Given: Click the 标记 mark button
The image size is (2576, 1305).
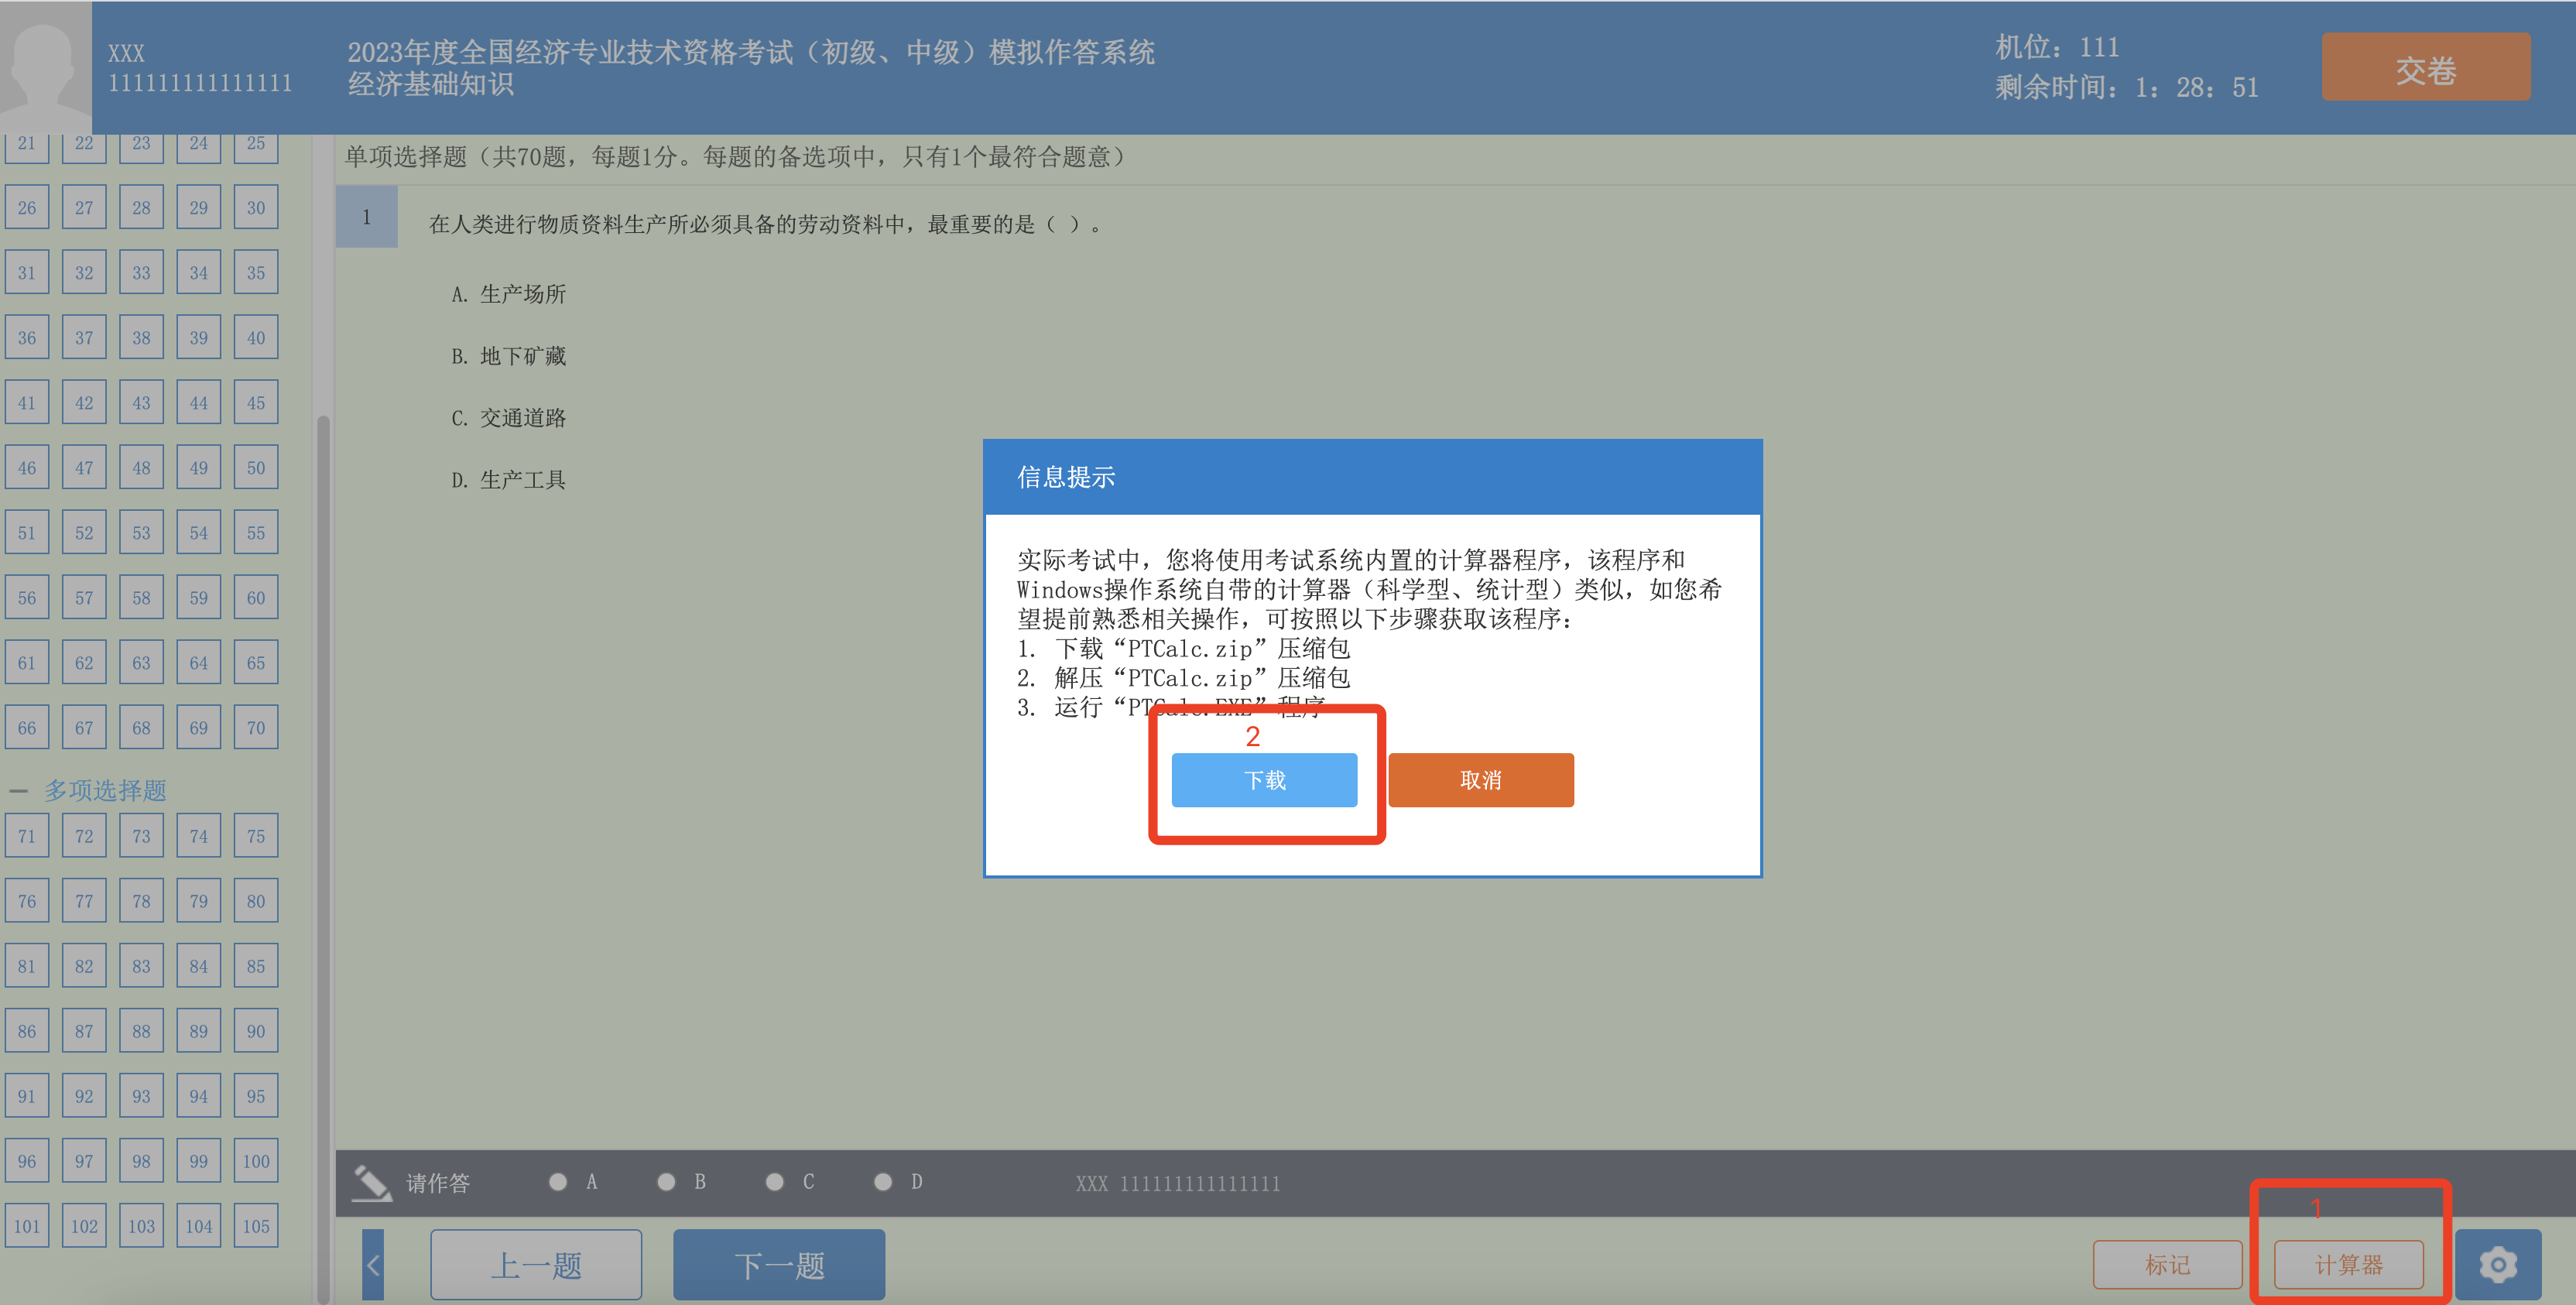Looking at the screenshot, I should pos(2167,1264).
